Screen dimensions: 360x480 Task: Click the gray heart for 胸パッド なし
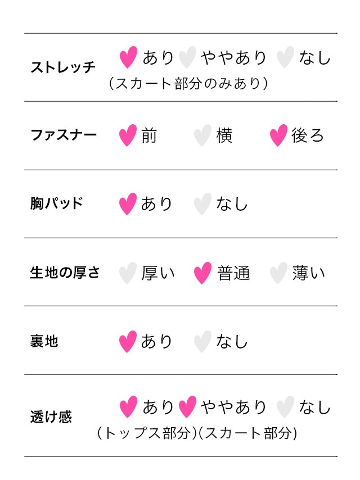tap(202, 204)
